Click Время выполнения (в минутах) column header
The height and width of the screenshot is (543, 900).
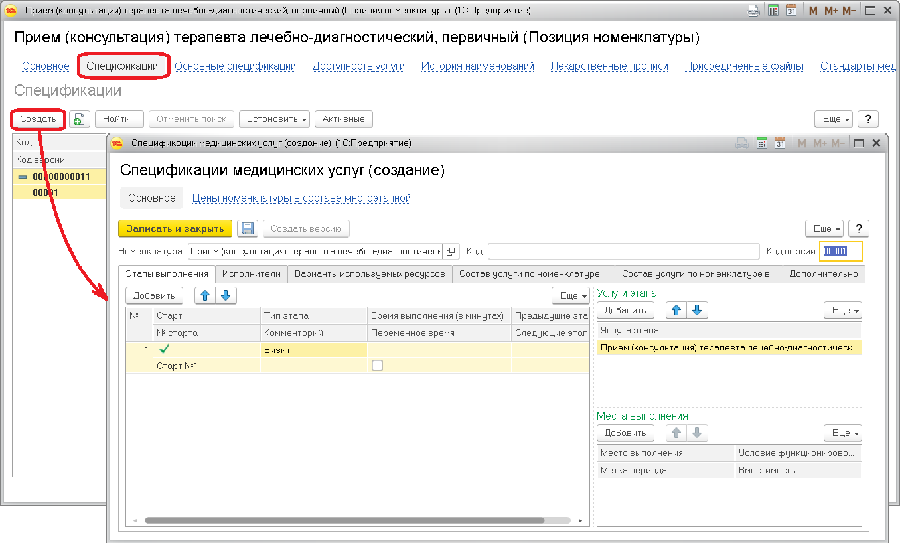439,315
